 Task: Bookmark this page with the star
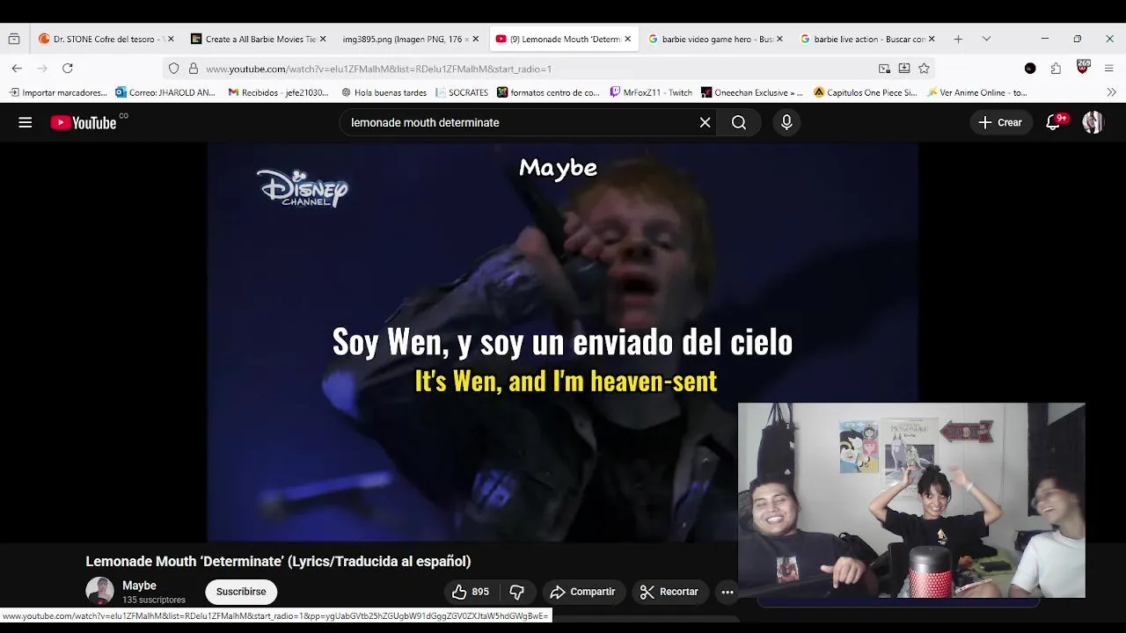pyautogui.click(x=924, y=69)
